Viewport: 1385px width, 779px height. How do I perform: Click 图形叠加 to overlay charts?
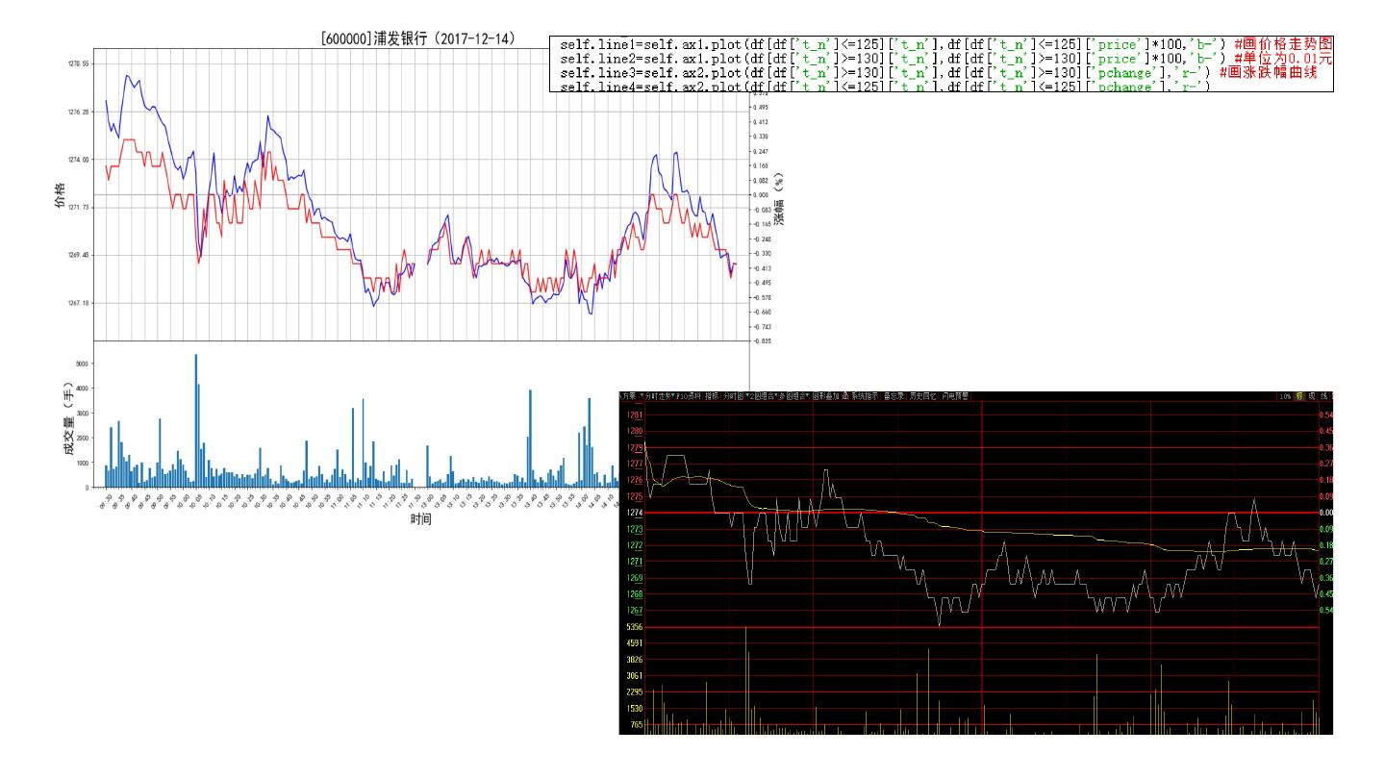point(826,395)
